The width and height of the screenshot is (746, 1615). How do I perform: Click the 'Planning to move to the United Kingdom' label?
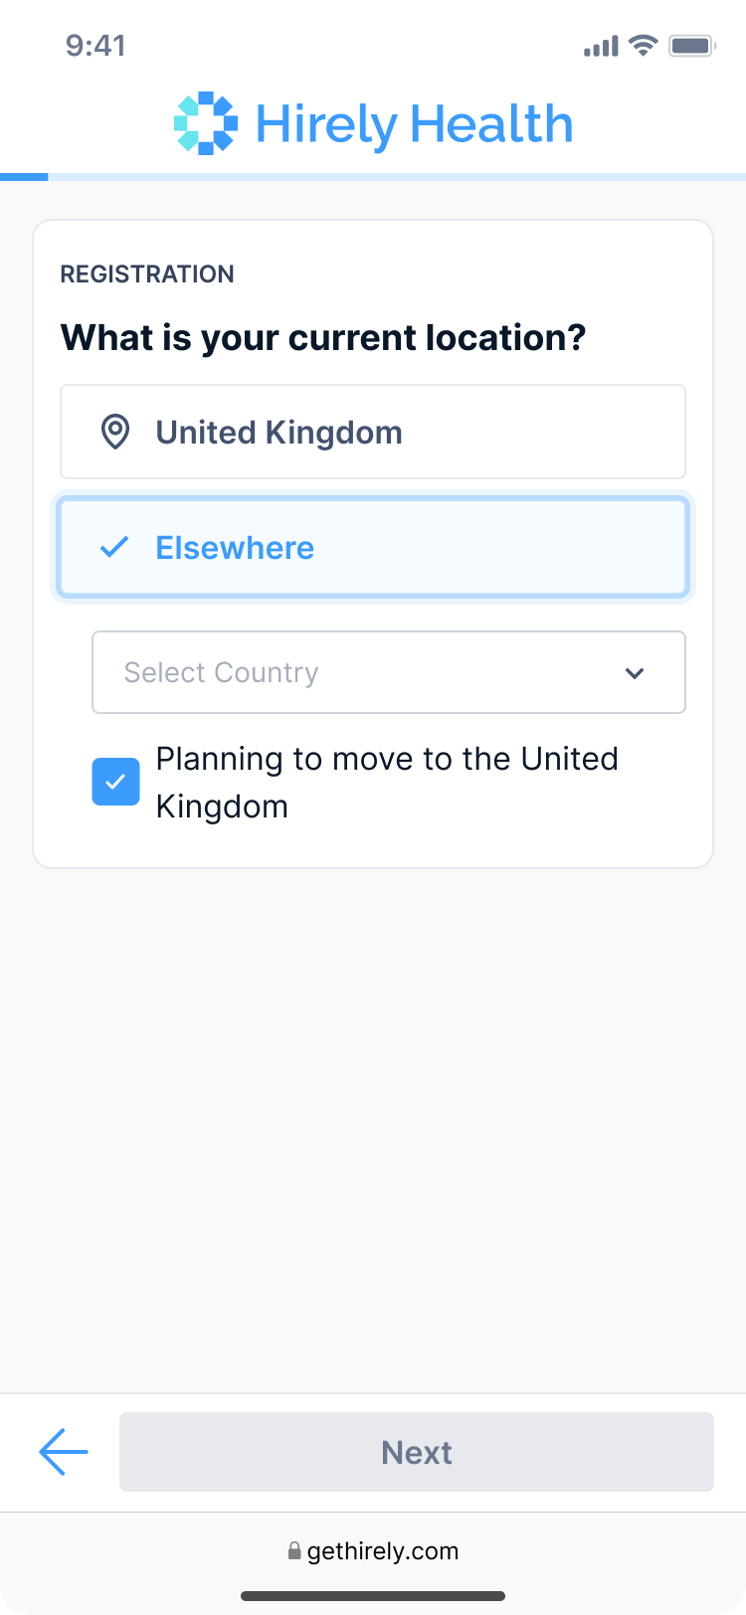click(x=387, y=782)
